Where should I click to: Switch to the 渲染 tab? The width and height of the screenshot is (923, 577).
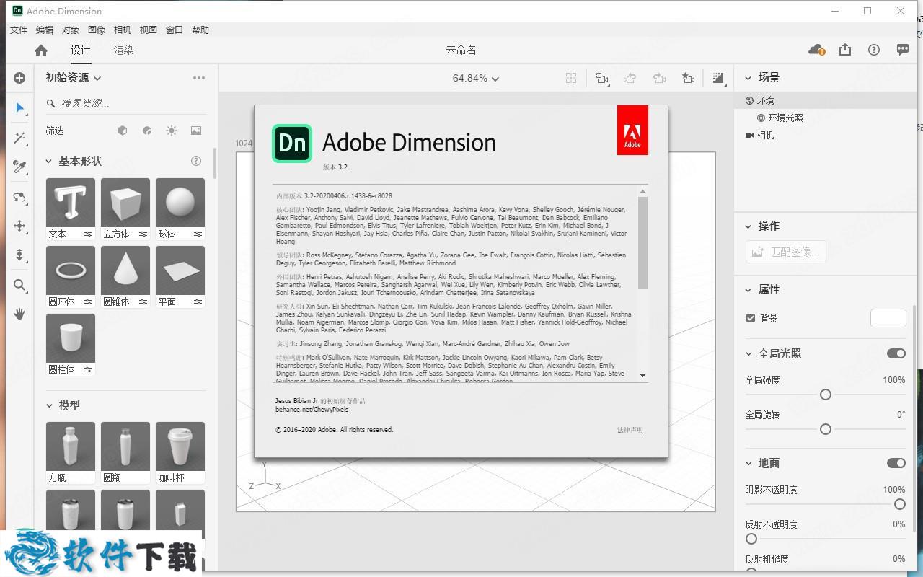point(124,50)
